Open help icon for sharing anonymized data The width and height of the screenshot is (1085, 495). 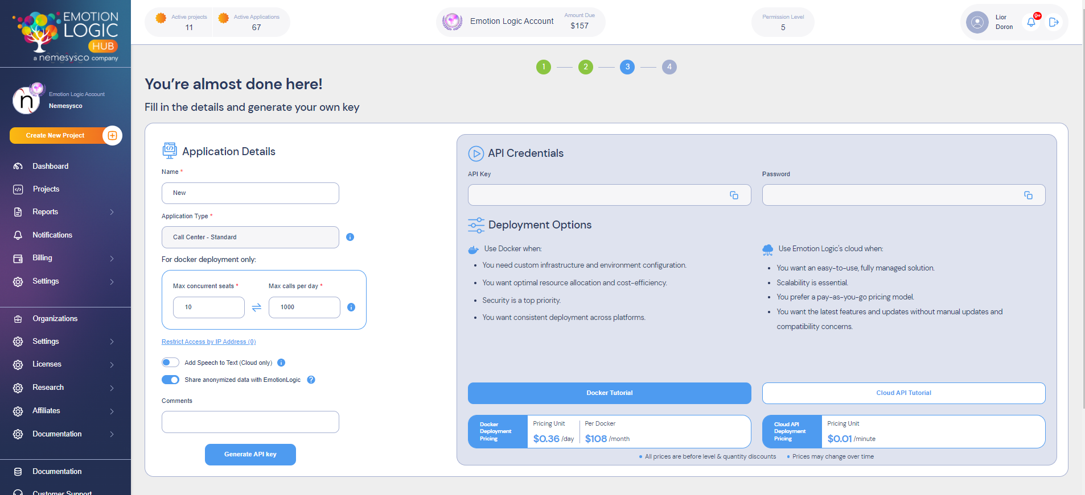tap(311, 380)
